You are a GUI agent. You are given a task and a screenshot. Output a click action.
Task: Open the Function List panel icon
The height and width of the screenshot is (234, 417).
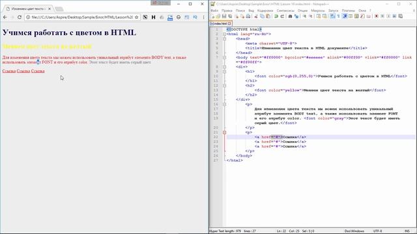pyautogui.click(x=362, y=16)
